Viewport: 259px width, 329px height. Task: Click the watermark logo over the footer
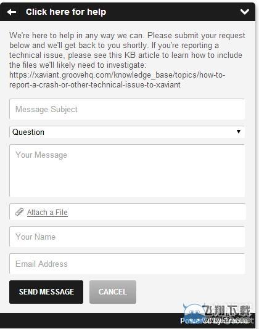pyautogui.click(x=217, y=312)
